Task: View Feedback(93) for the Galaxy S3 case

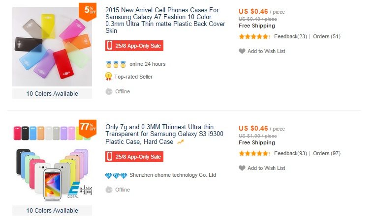Action: [290, 153]
